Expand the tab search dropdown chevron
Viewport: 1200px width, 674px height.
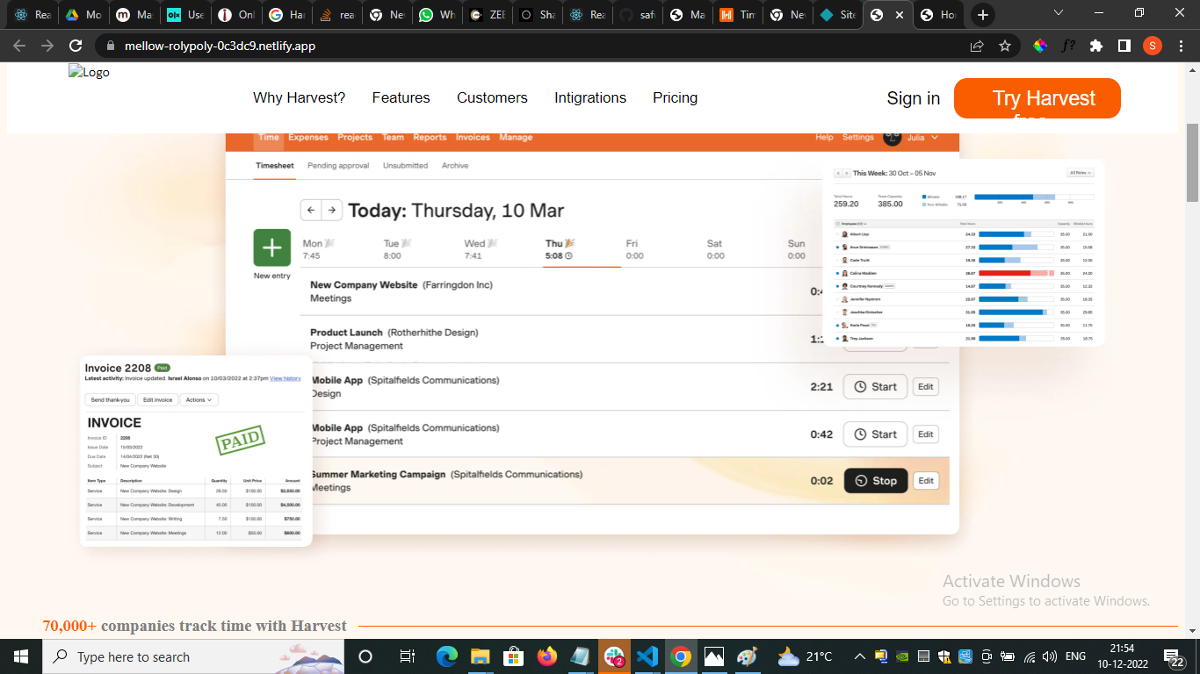point(1059,13)
